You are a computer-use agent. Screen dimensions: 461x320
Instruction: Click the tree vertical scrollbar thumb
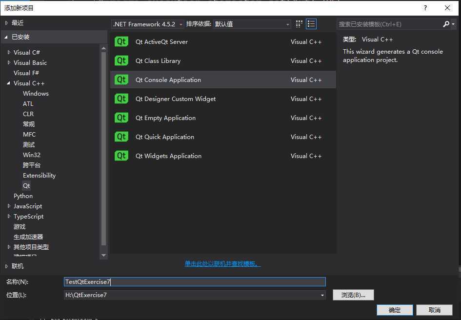click(x=103, y=148)
